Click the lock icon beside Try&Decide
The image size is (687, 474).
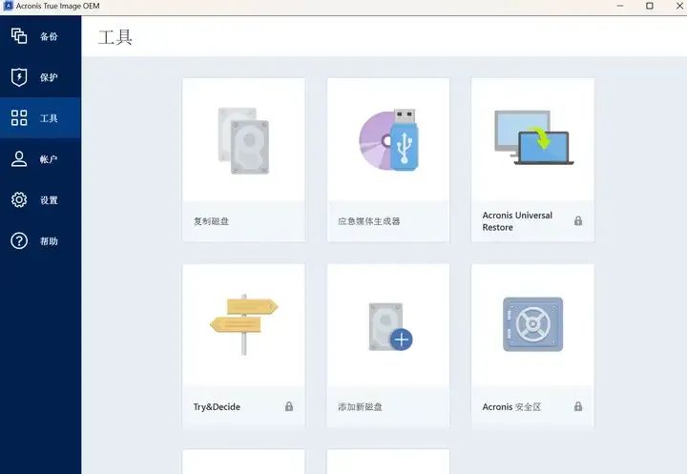(x=289, y=406)
